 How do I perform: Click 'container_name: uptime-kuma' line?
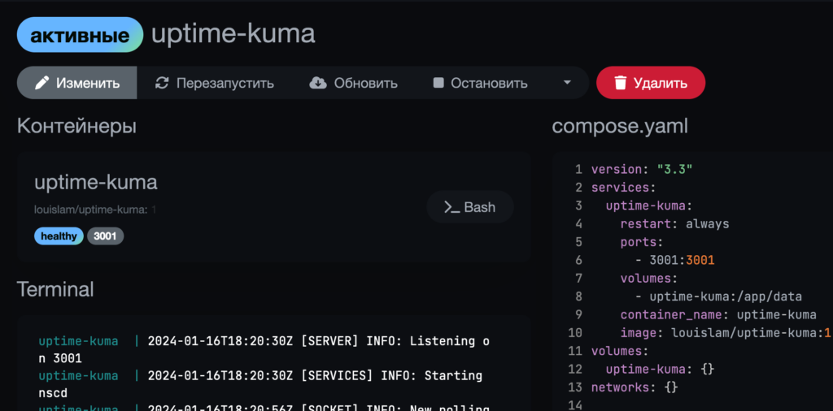pyautogui.click(x=718, y=314)
